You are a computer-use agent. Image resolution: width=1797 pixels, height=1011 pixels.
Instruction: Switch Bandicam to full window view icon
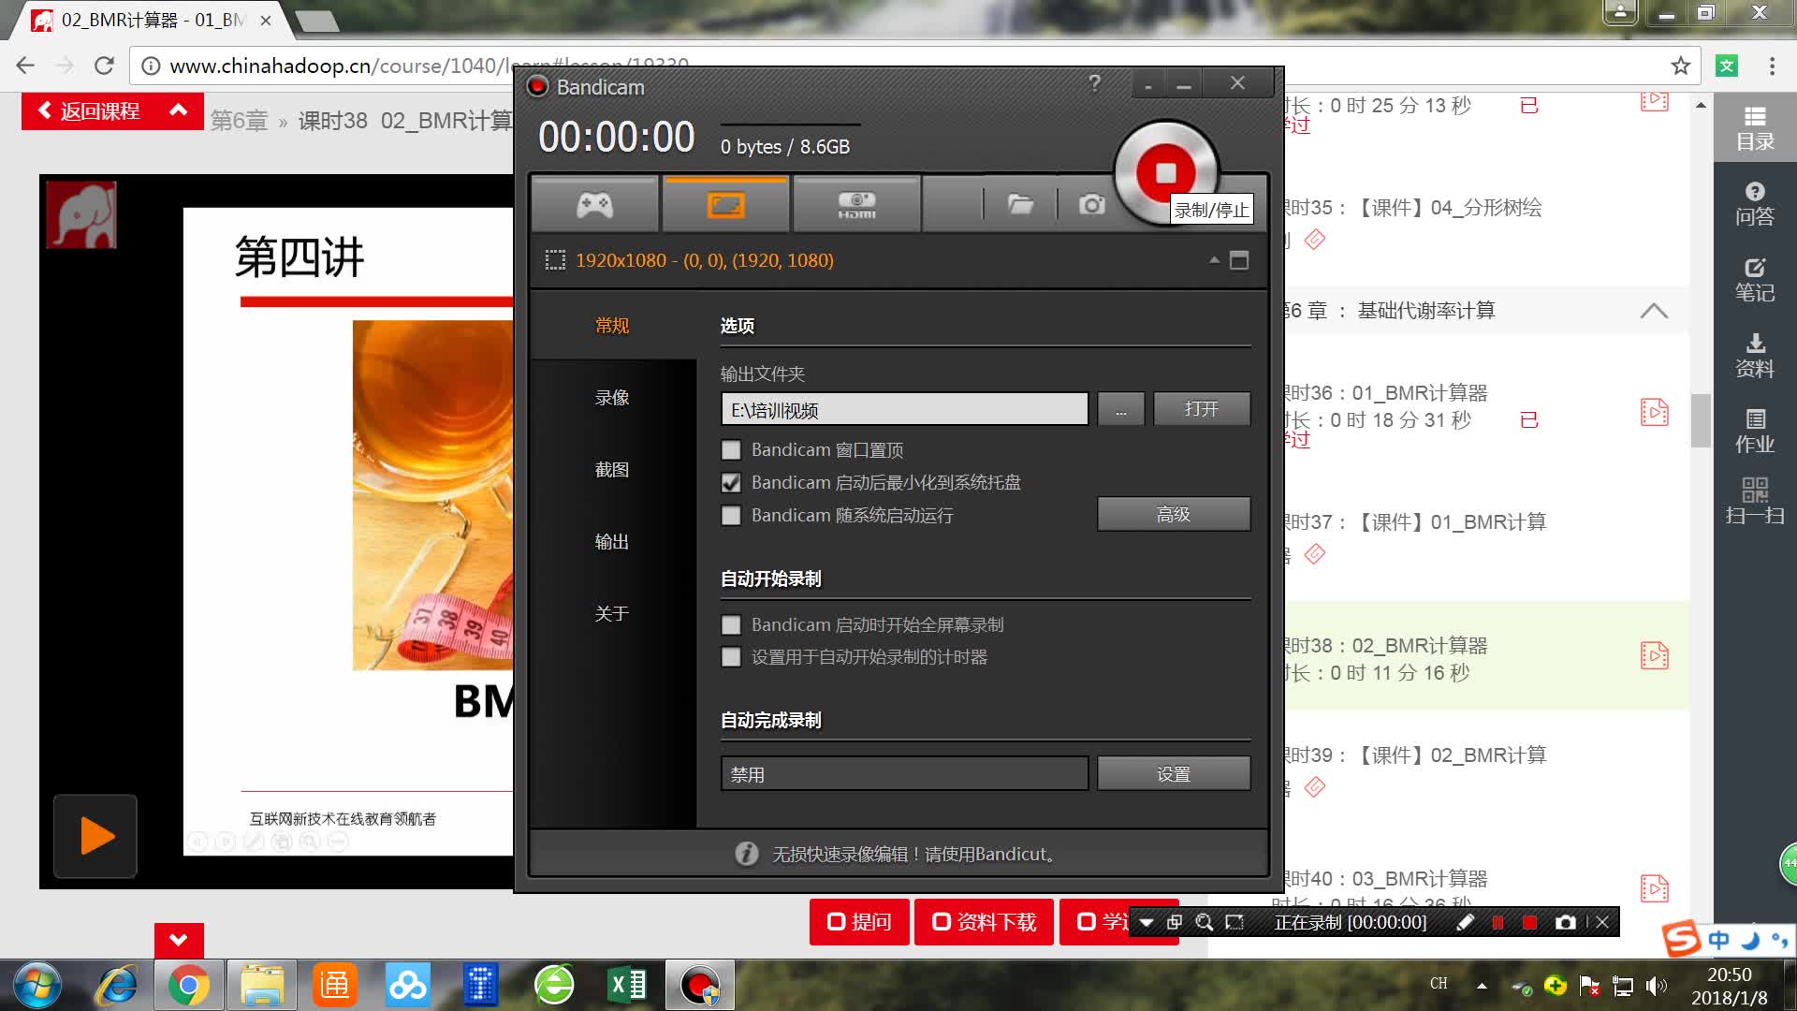pyautogui.click(x=1238, y=260)
